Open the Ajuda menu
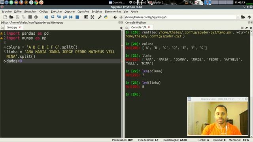Image resolution: width=253 pixels, height=142 pixels. click(x=134, y=11)
